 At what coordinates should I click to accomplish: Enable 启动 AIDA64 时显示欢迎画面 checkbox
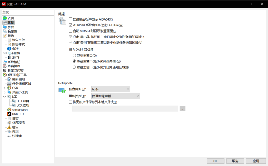70,31
